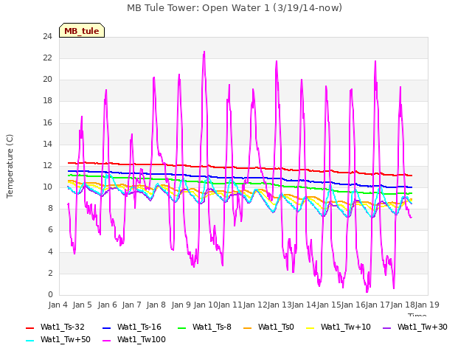Click the blue Wat1_Ts-16 legend swatch
This screenshot has width=472, height=354.
click(x=106, y=327)
